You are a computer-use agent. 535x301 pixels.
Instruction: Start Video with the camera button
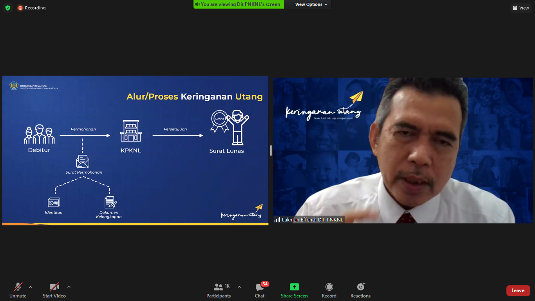pos(54,290)
